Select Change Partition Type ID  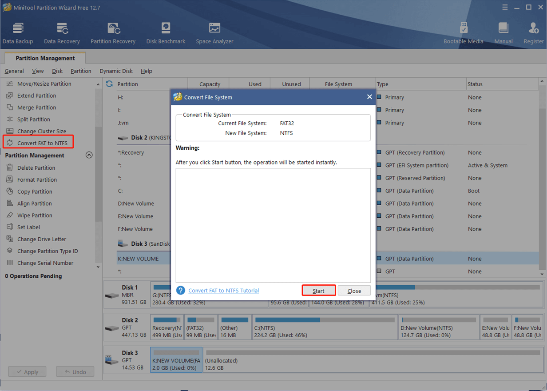48,251
